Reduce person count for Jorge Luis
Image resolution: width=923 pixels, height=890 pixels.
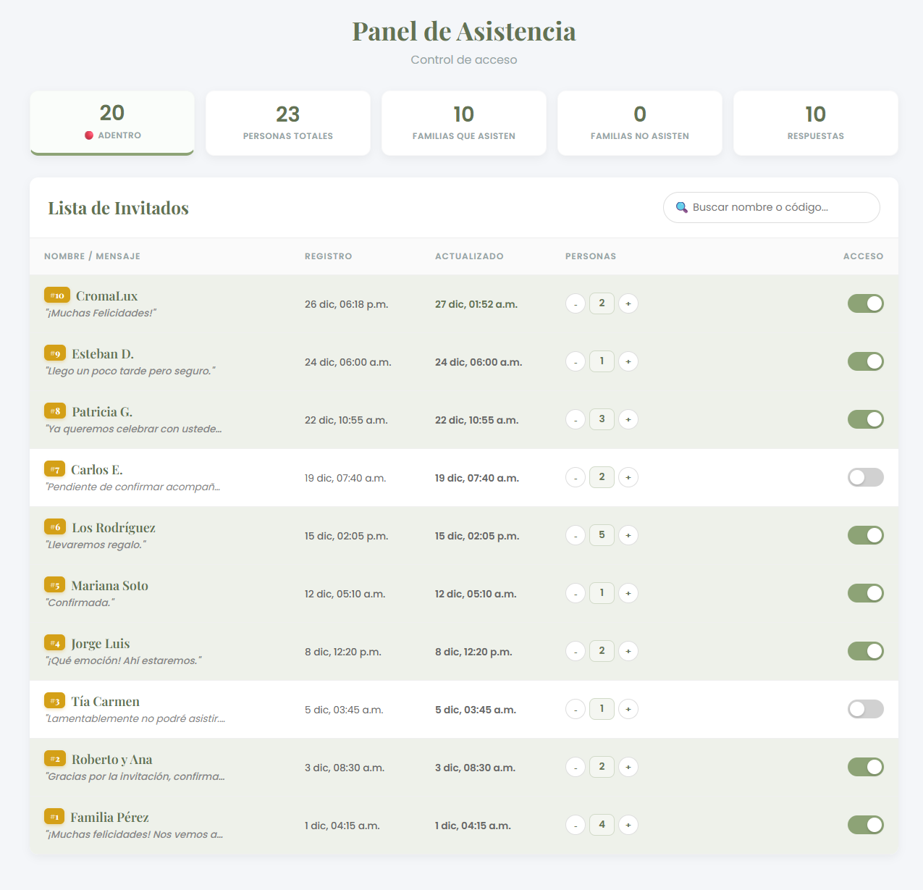576,651
